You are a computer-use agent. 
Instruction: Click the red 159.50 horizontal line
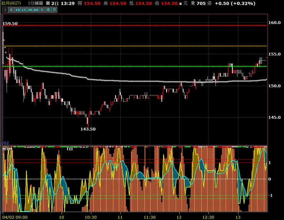(135, 26)
